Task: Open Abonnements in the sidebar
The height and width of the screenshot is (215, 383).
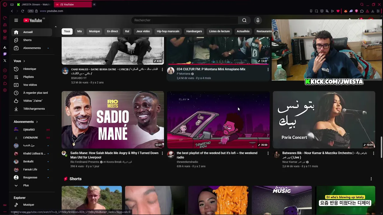Action: [x=31, y=48]
